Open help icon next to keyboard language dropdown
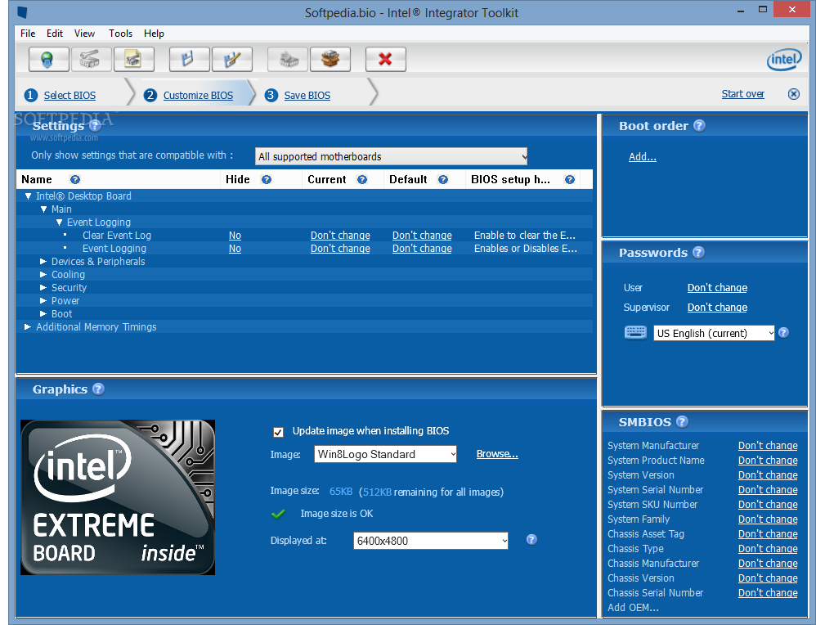The image size is (816, 625). pos(784,333)
